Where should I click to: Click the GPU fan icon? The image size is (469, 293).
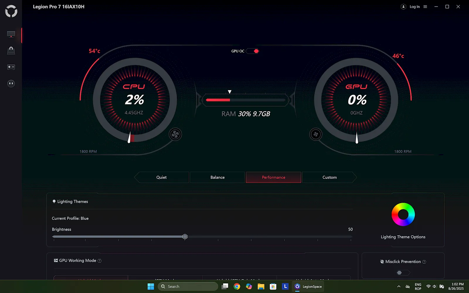click(x=316, y=134)
